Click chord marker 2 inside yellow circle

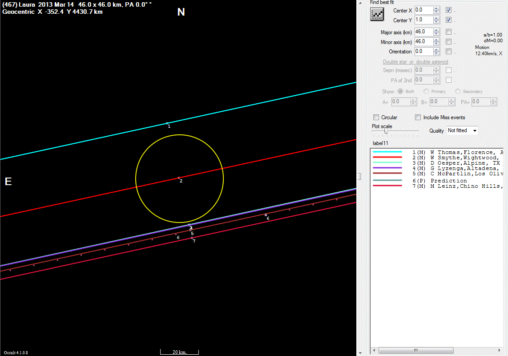tap(179, 178)
